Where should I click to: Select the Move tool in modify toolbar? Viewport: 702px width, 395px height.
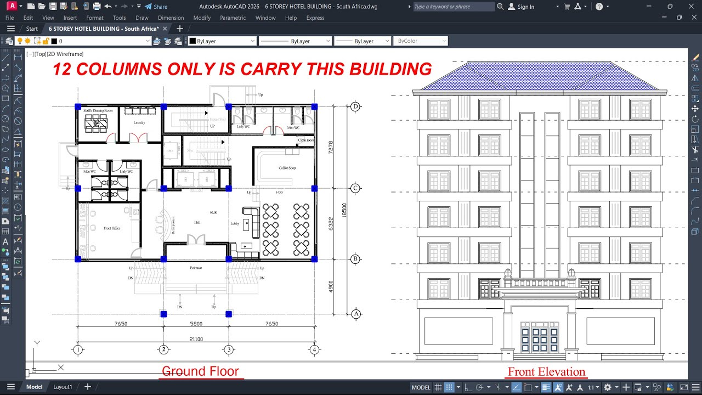[695, 109]
